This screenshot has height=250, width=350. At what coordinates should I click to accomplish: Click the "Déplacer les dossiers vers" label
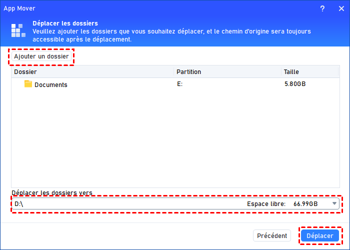[52, 193]
